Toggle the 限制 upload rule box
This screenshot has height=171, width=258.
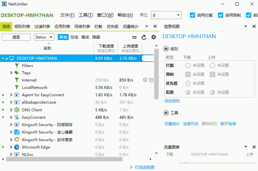(212, 74)
